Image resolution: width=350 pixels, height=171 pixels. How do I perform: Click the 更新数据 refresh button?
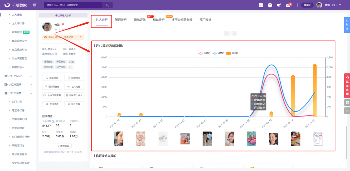[x=63, y=146]
